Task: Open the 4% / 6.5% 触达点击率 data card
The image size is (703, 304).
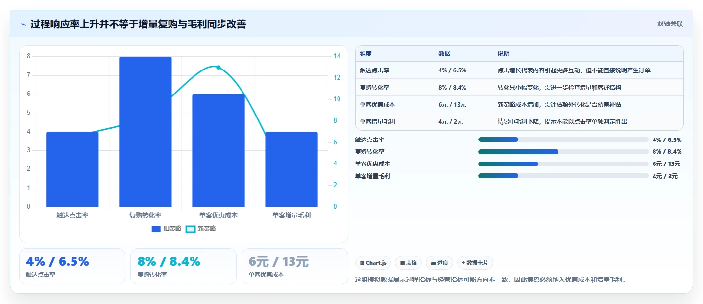Action: click(x=72, y=266)
